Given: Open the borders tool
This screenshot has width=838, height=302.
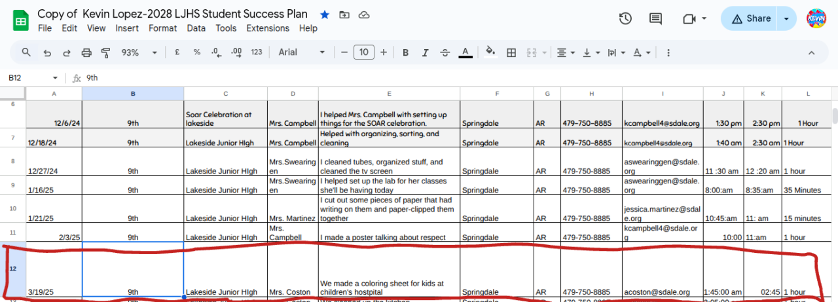Looking at the screenshot, I should pos(511,52).
